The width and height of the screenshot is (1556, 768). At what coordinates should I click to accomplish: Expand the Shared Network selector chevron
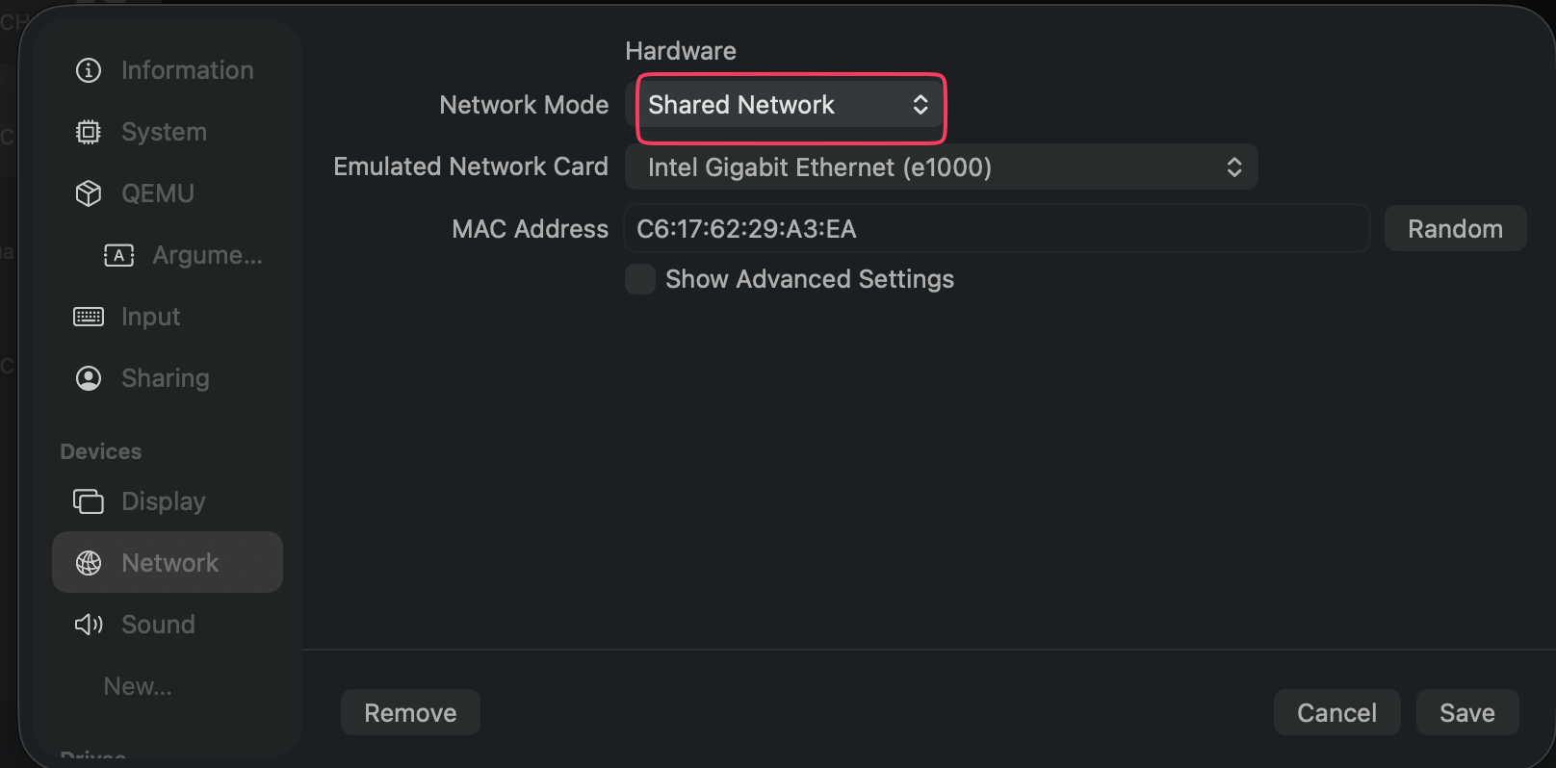tap(920, 106)
